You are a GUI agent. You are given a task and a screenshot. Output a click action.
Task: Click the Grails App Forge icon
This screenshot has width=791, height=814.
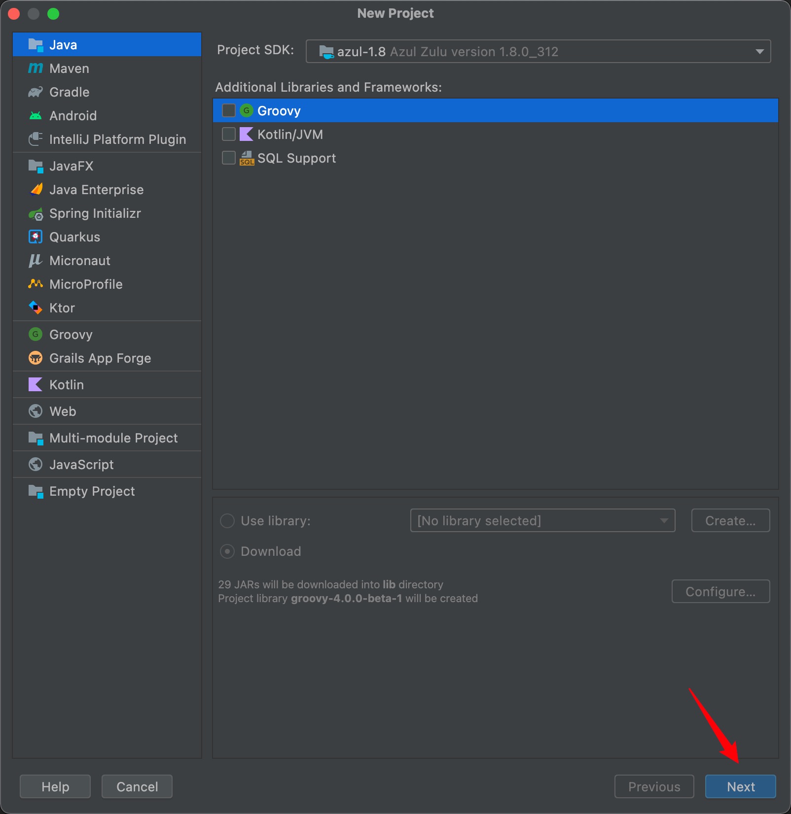pyautogui.click(x=36, y=358)
